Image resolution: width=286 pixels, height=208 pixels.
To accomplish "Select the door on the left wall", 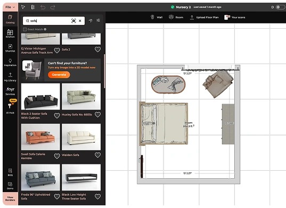I will click(x=142, y=167).
